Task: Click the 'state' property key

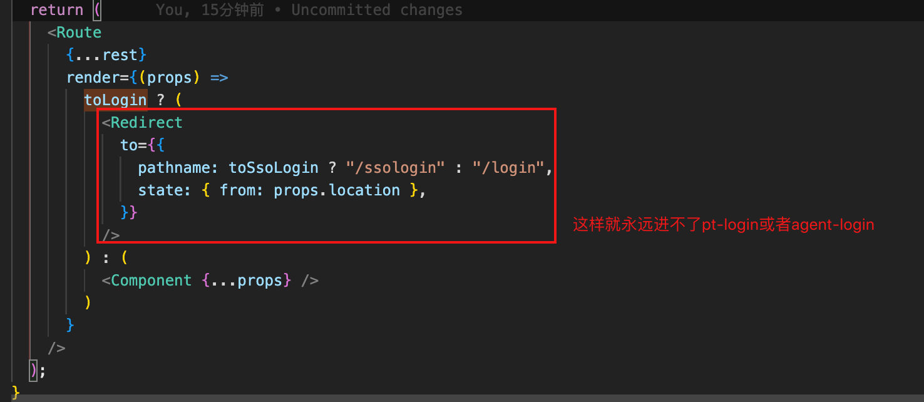Action: [160, 190]
